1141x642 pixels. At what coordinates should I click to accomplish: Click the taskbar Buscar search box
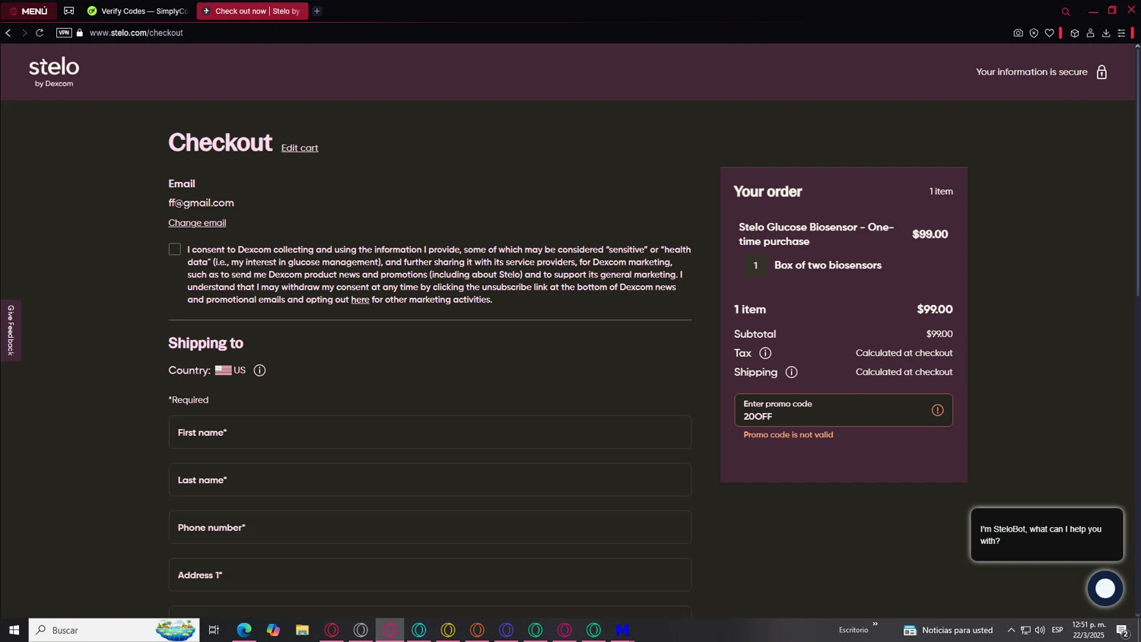pyautogui.click(x=114, y=630)
